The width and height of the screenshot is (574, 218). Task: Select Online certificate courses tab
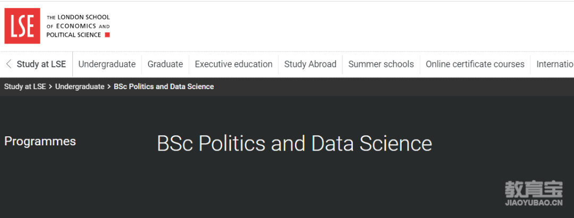click(x=475, y=64)
